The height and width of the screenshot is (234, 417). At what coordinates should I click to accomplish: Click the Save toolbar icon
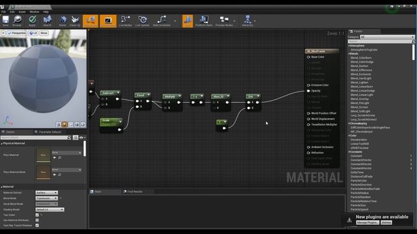click(5, 21)
